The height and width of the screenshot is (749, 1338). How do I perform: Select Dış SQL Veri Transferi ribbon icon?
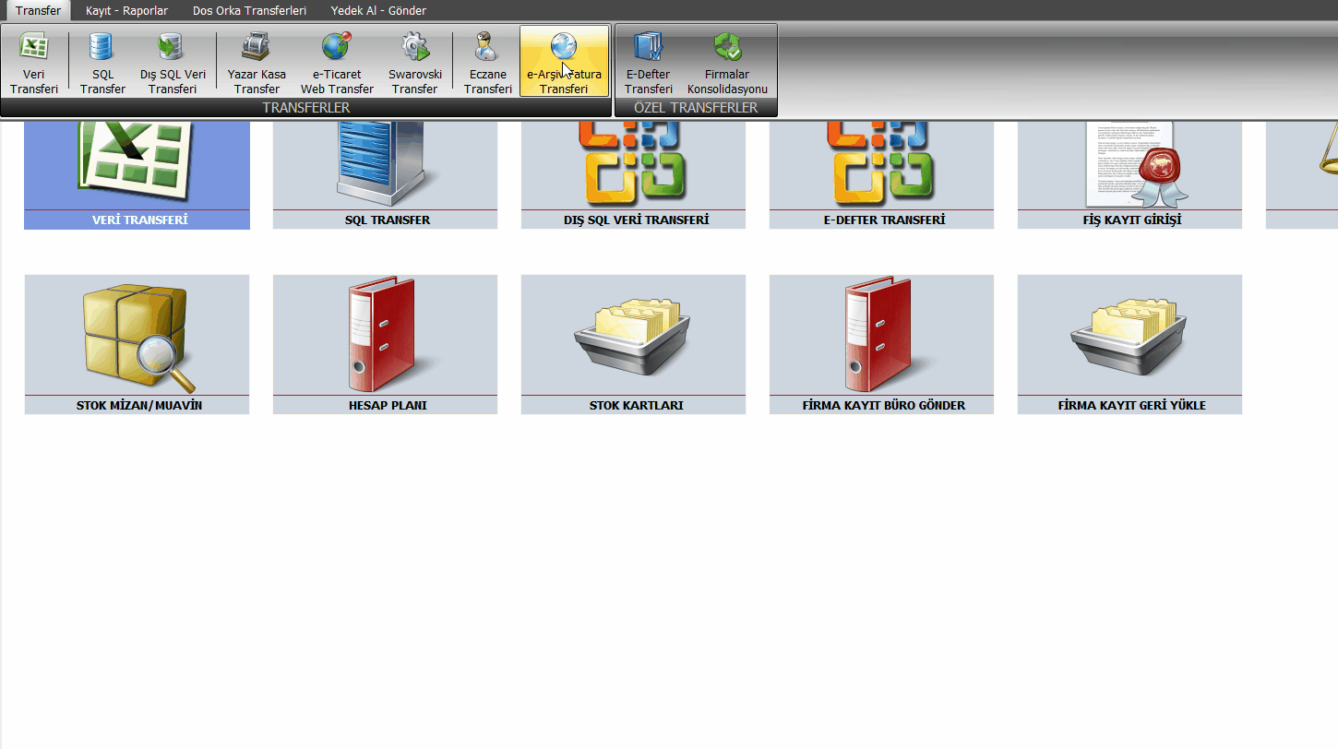(173, 62)
